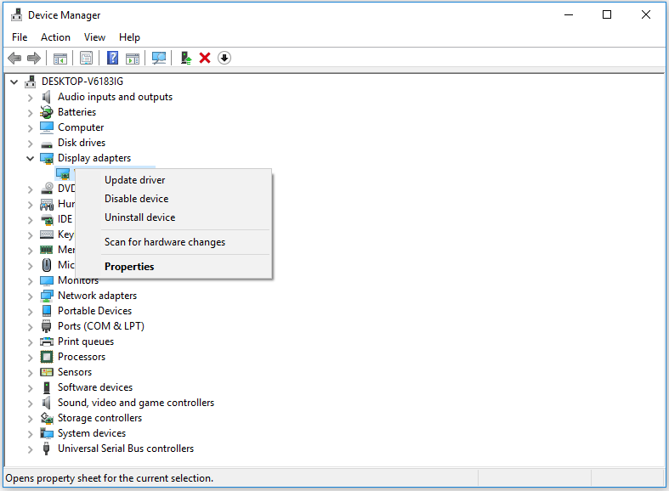The width and height of the screenshot is (669, 491).
Task: Expand Sound, video and game controllers chevron
Action: (30, 404)
